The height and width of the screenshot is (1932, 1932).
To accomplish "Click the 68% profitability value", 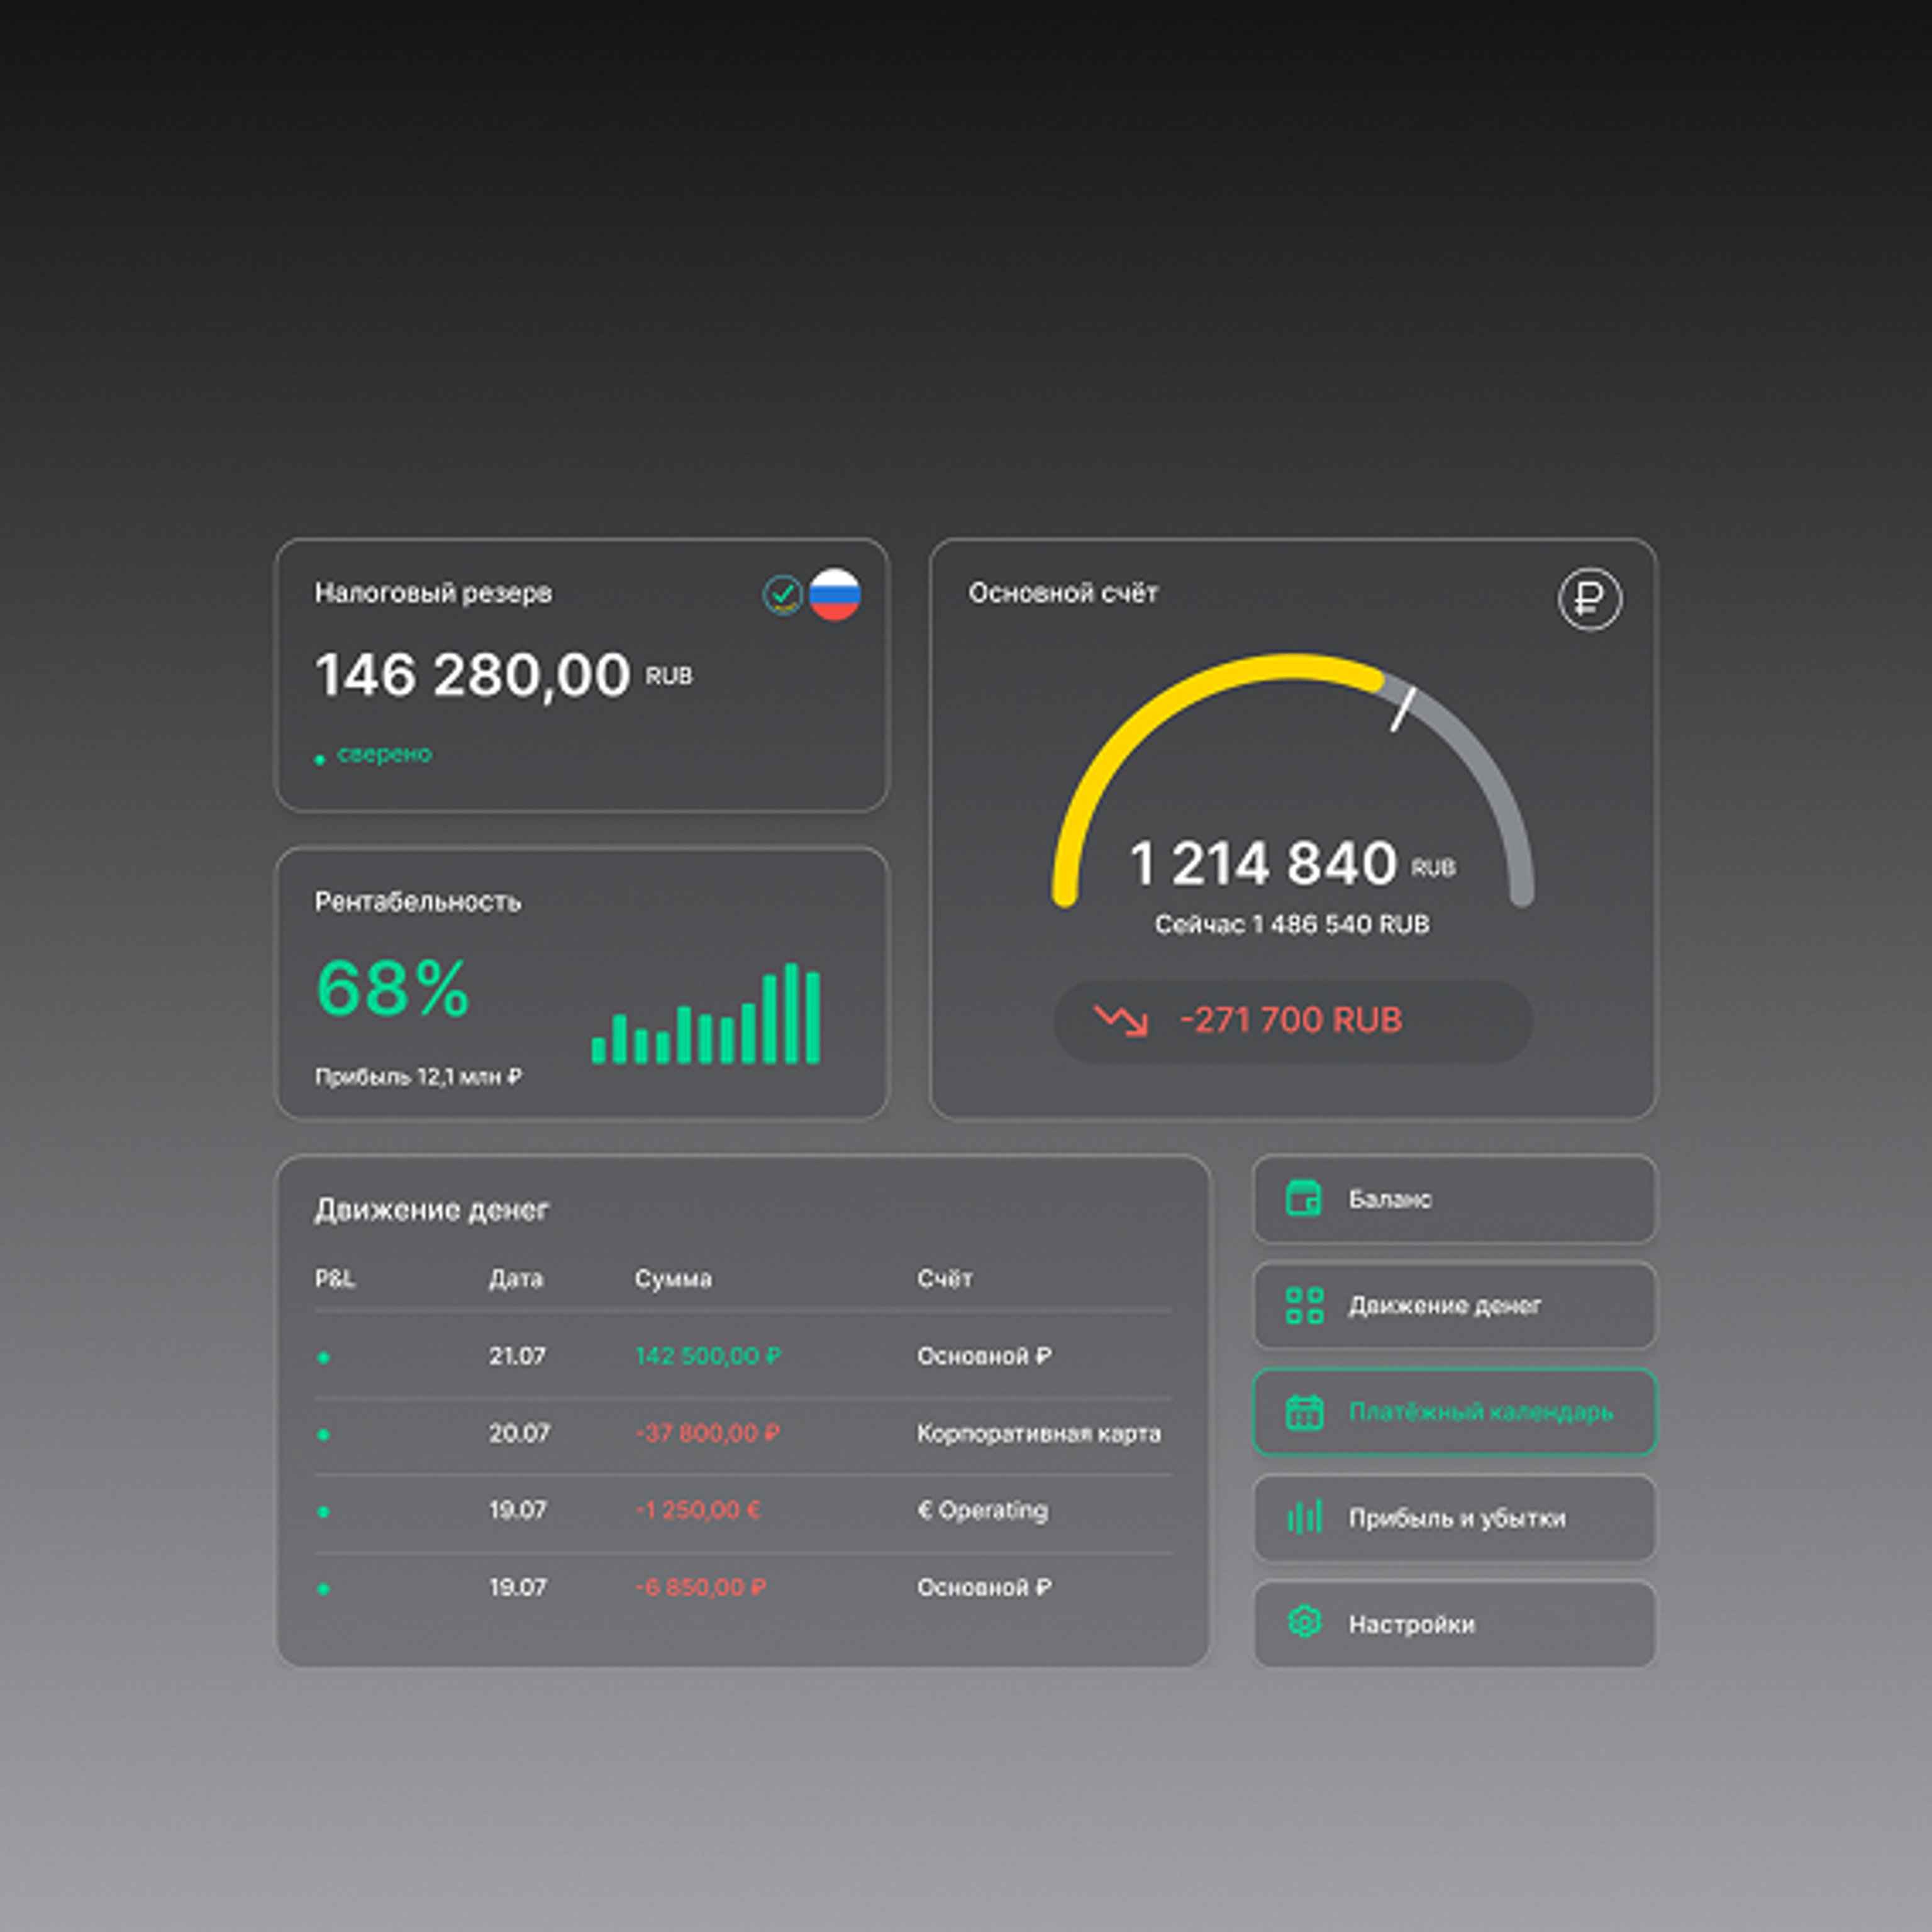I will coord(392,988).
